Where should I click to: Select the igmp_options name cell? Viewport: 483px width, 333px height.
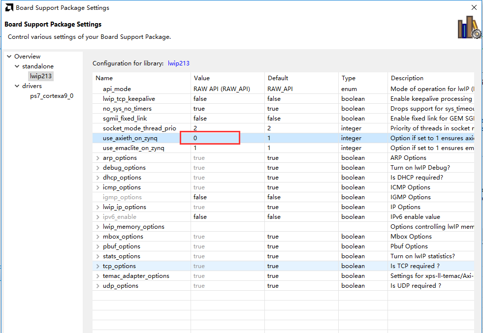point(122,197)
